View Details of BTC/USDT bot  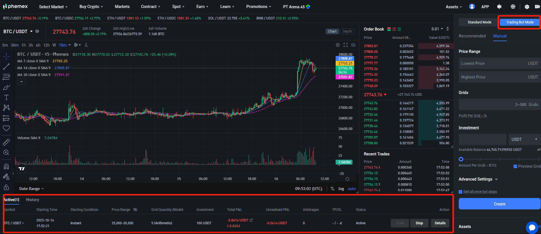(x=440, y=223)
